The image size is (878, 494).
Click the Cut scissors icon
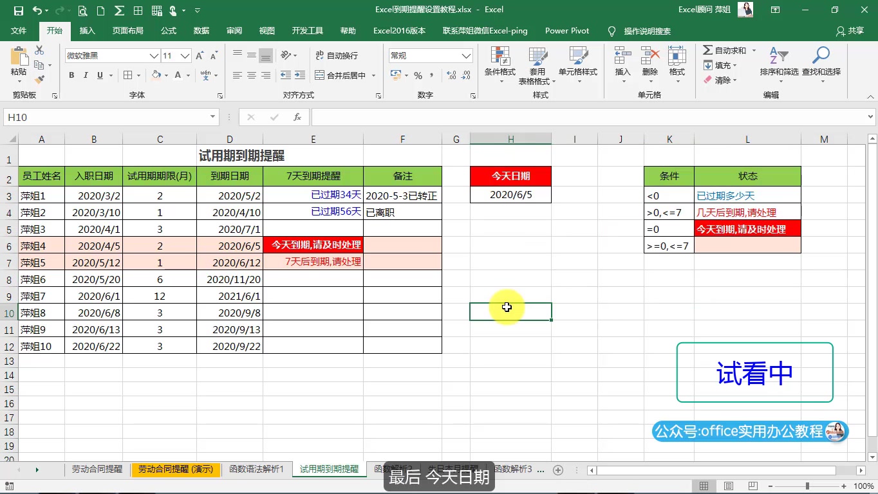(x=39, y=50)
